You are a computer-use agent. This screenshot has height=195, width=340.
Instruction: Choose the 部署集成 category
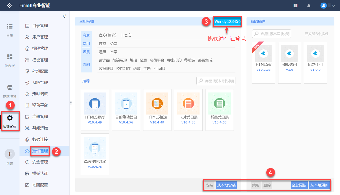[x=205, y=60]
